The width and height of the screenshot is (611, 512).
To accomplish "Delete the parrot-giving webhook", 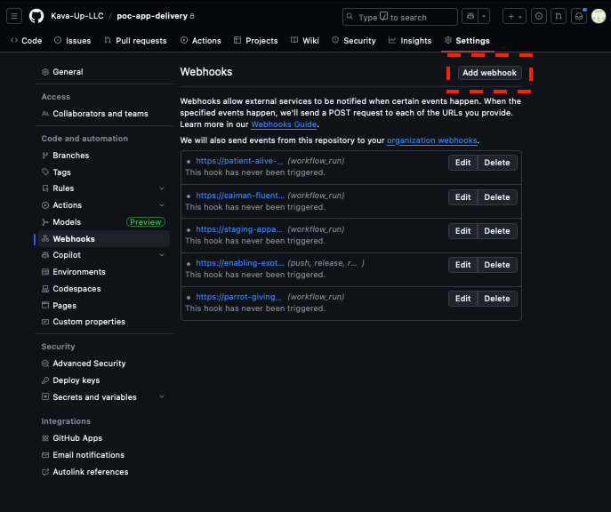I will pyautogui.click(x=496, y=299).
